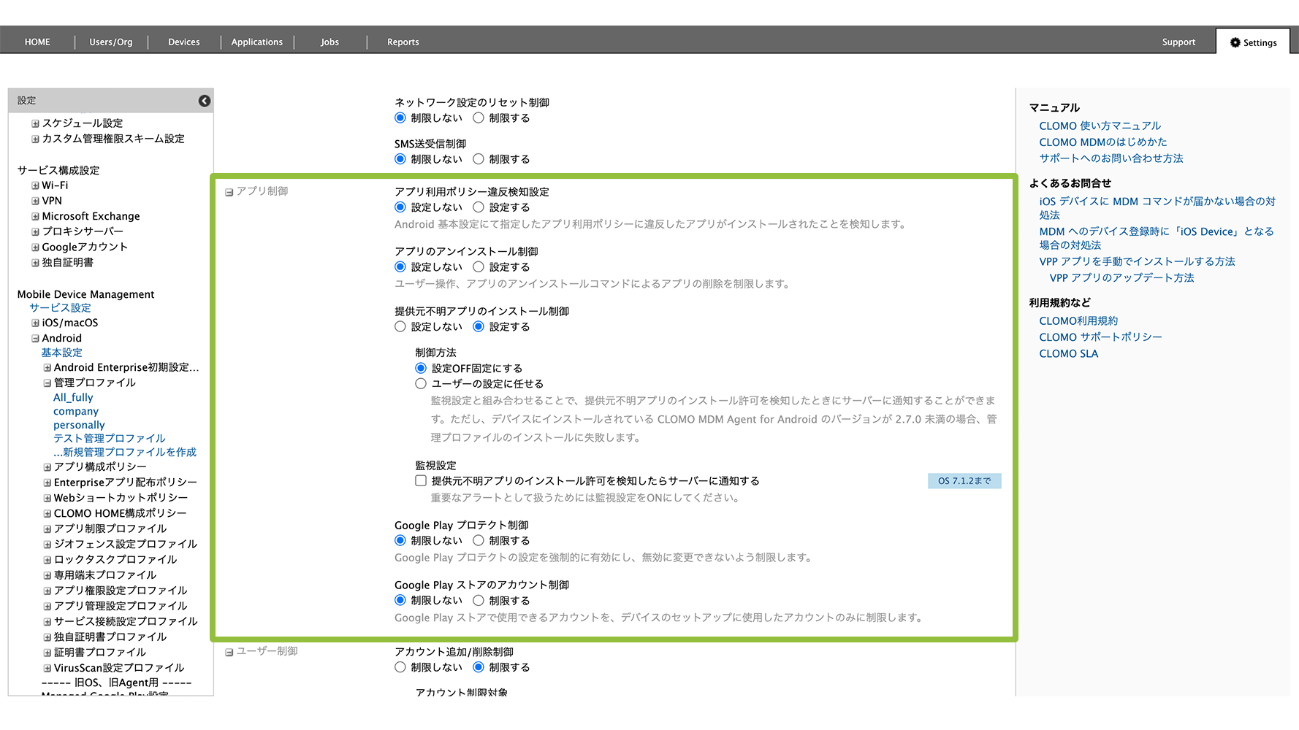Select ユーザーの設定に任せる radio button
The image size is (1299, 730).
[x=421, y=384]
